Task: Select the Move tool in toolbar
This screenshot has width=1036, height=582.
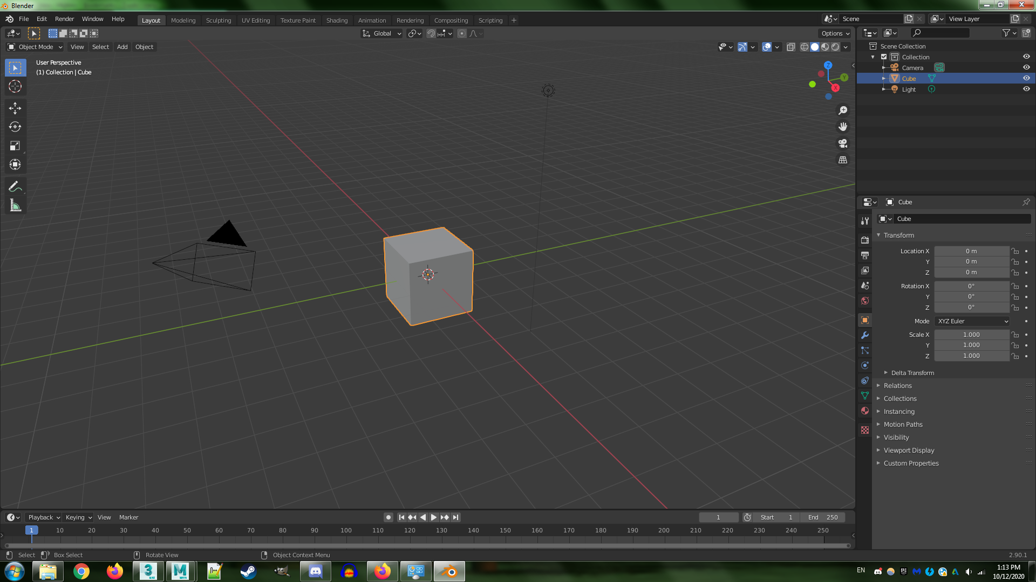Action: [x=15, y=108]
